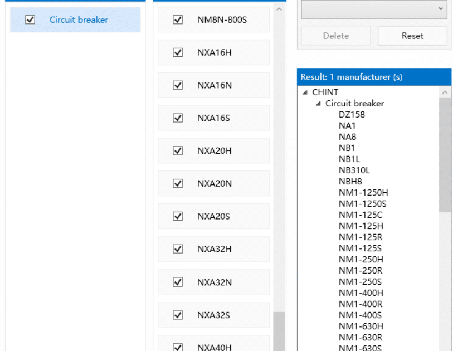Viewport: 453px width, 351px height.
Task: Uncheck the NXA20H checkbox
Action: point(178,150)
